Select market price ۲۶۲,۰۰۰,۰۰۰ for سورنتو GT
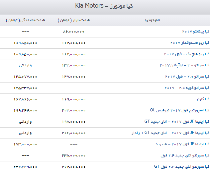The image size is (210, 171). coord(73,167)
